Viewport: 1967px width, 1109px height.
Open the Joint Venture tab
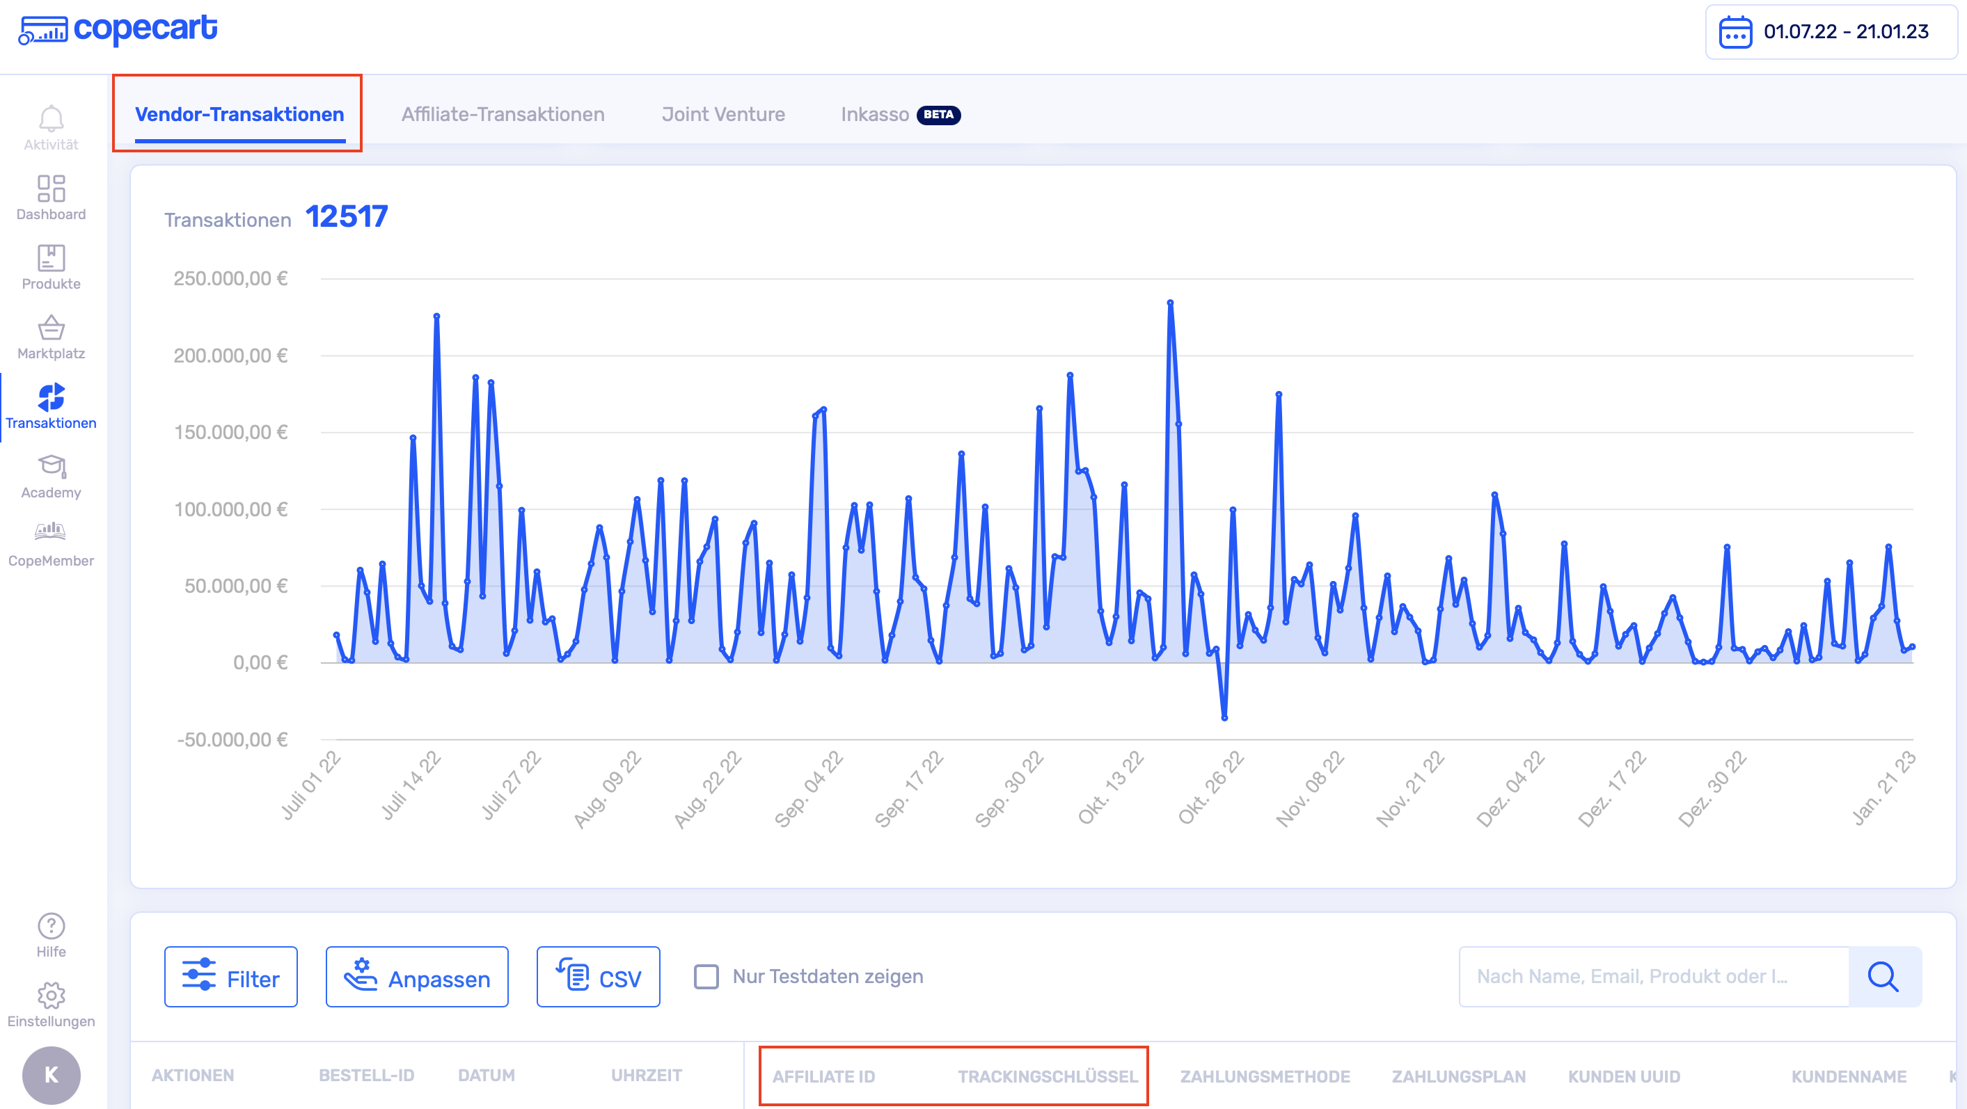click(x=722, y=113)
